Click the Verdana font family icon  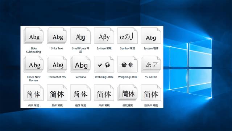click(80, 64)
